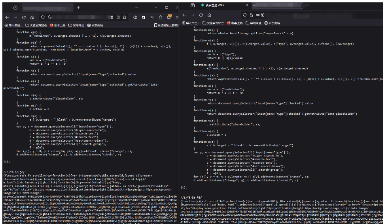Open home page in left browser window
Screen dimensions: 390x224
tap(32, 17)
